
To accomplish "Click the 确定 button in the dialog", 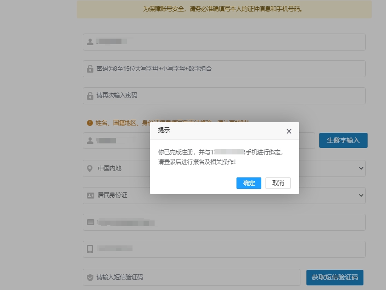I will [248, 183].
